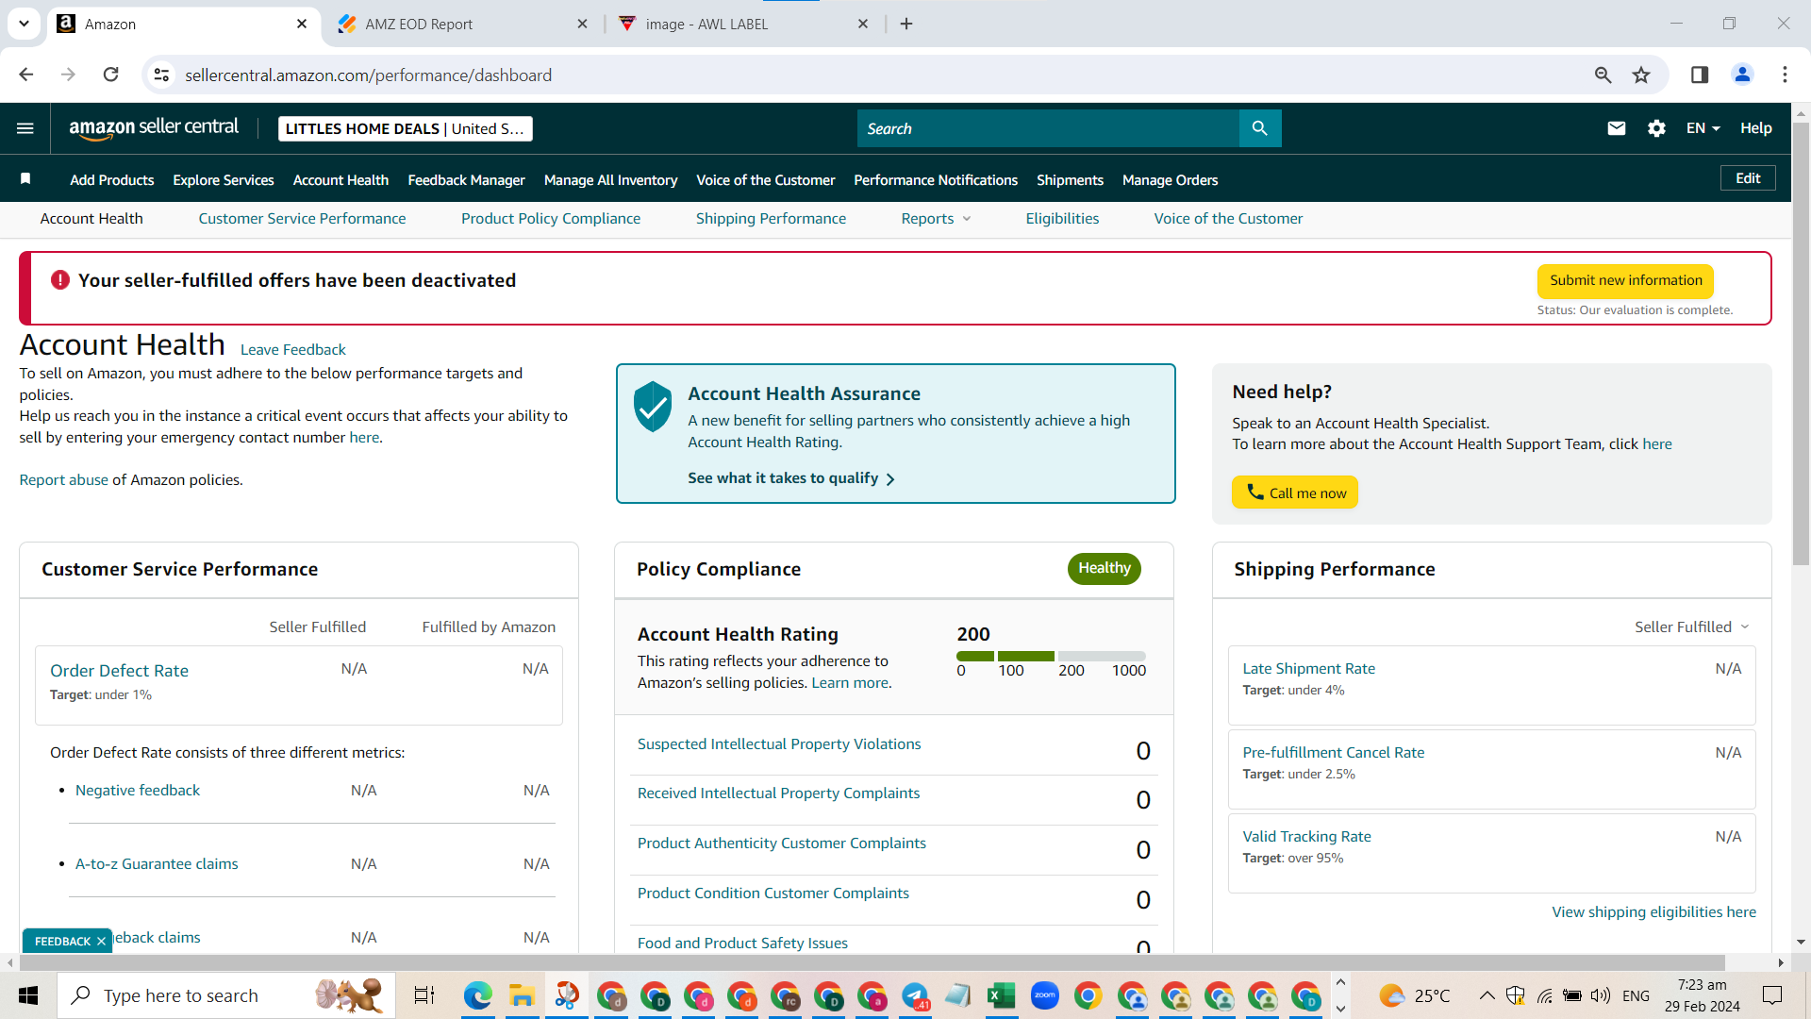Viewport: 1811px width, 1019px height.
Task: Close the AMZ EOD Report tab
Action: [x=582, y=24]
